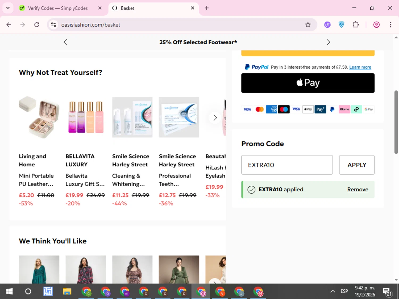Reload the basket page
Screen dimensions: 399x299
(37, 25)
